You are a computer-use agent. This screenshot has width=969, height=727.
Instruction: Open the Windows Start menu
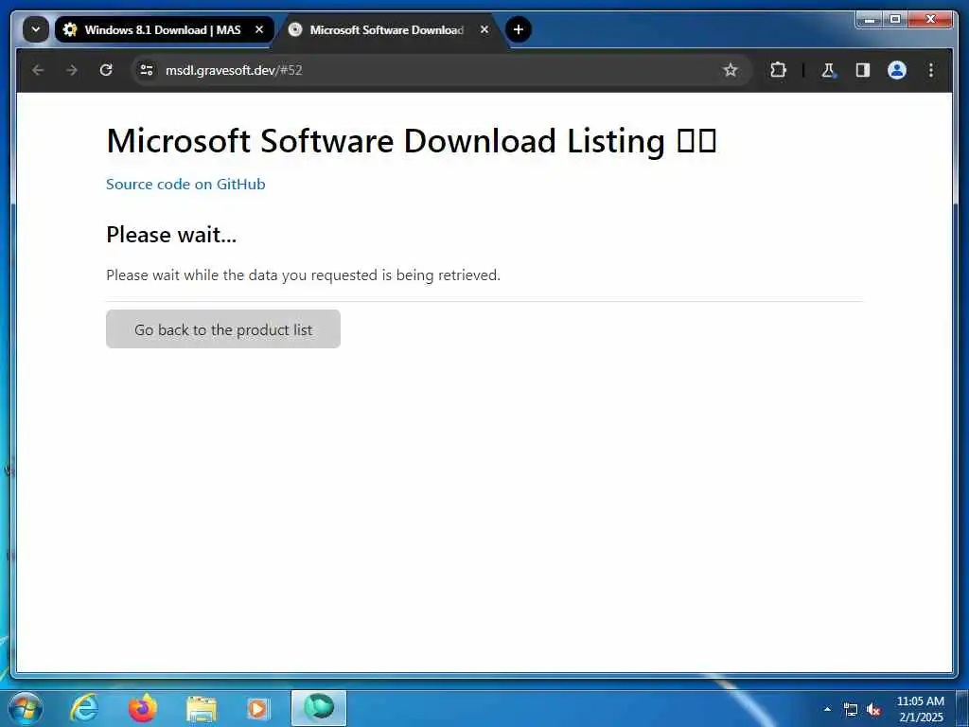tap(26, 708)
